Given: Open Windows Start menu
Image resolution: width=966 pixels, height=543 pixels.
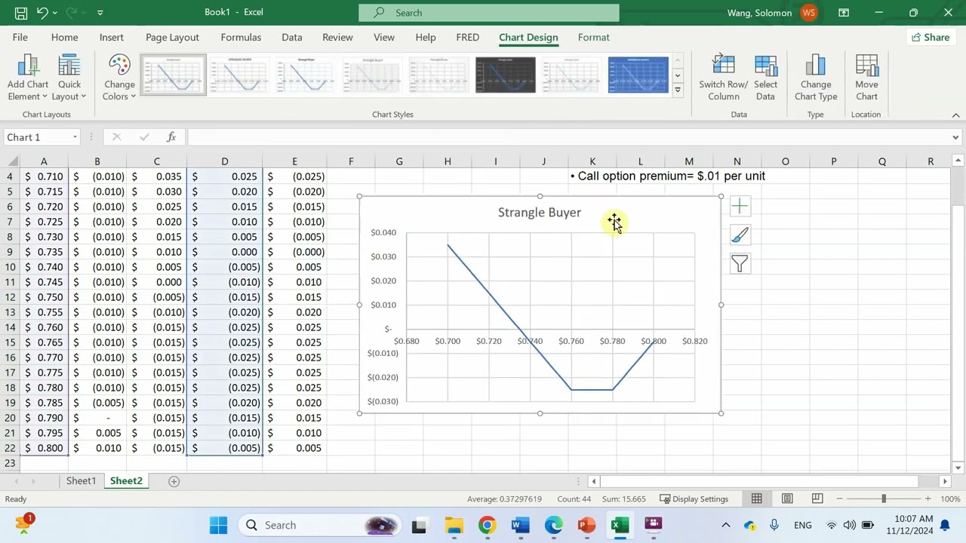Looking at the screenshot, I should [219, 526].
